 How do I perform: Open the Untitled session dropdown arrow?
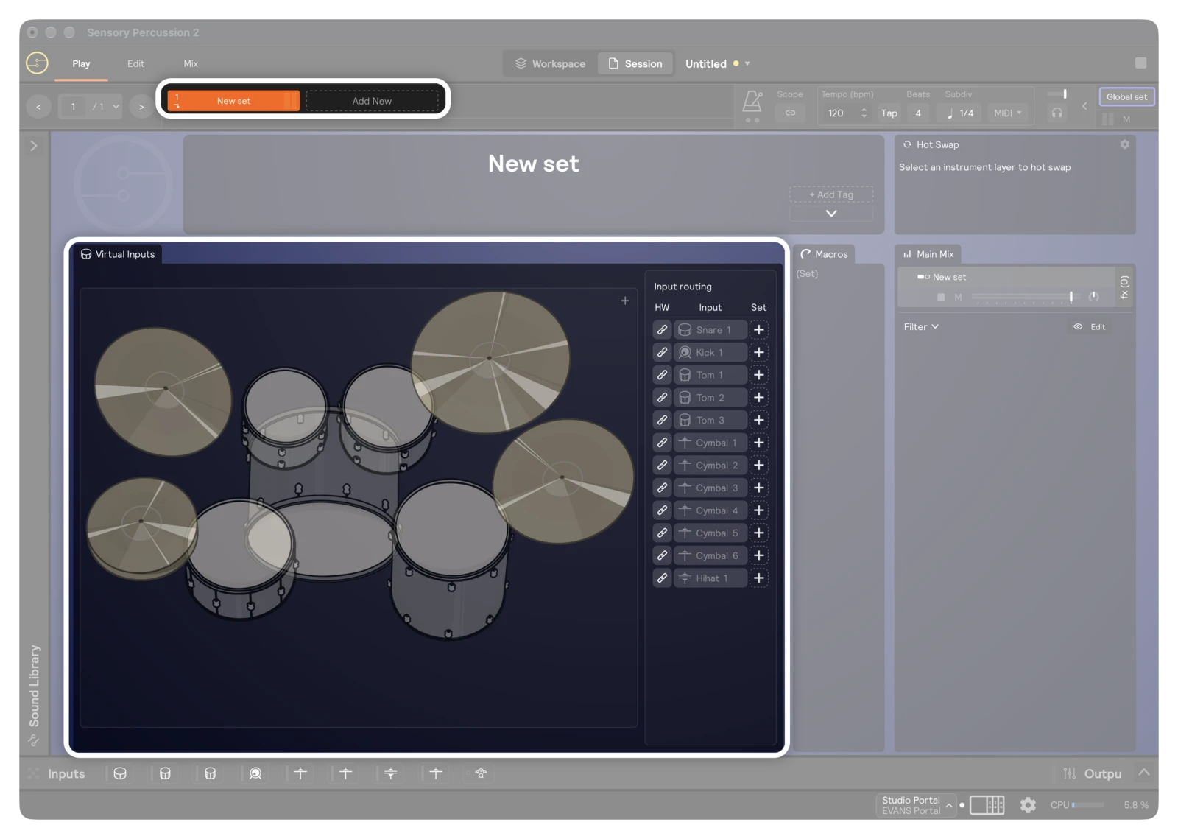[747, 64]
